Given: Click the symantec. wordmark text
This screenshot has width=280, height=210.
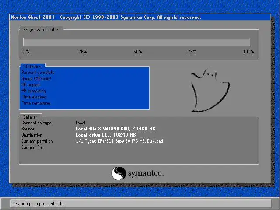Looking at the screenshot, I should (146, 173).
